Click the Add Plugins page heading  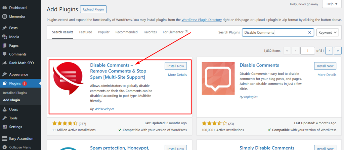[x=62, y=9]
